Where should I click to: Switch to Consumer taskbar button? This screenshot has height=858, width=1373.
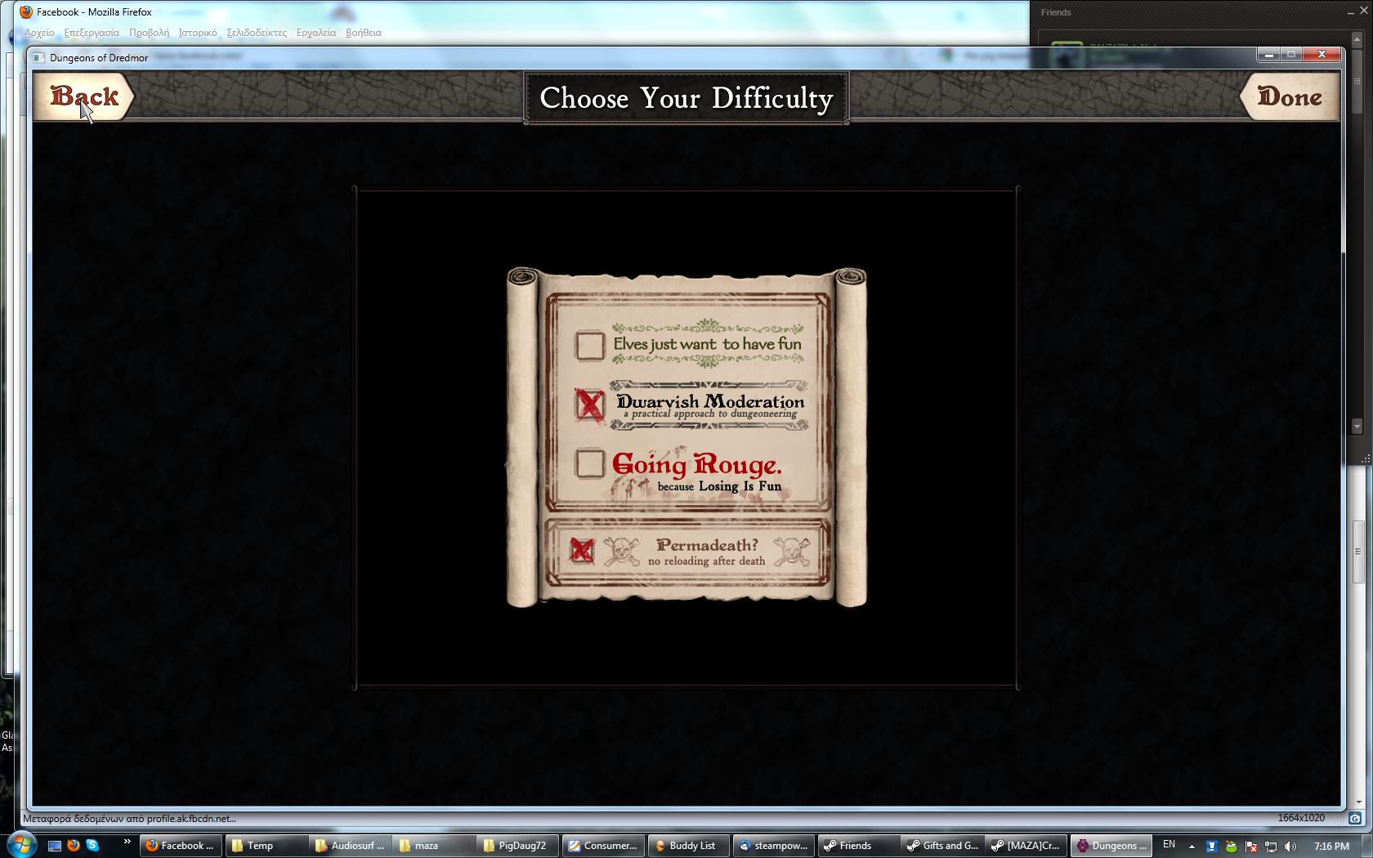(602, 846)
